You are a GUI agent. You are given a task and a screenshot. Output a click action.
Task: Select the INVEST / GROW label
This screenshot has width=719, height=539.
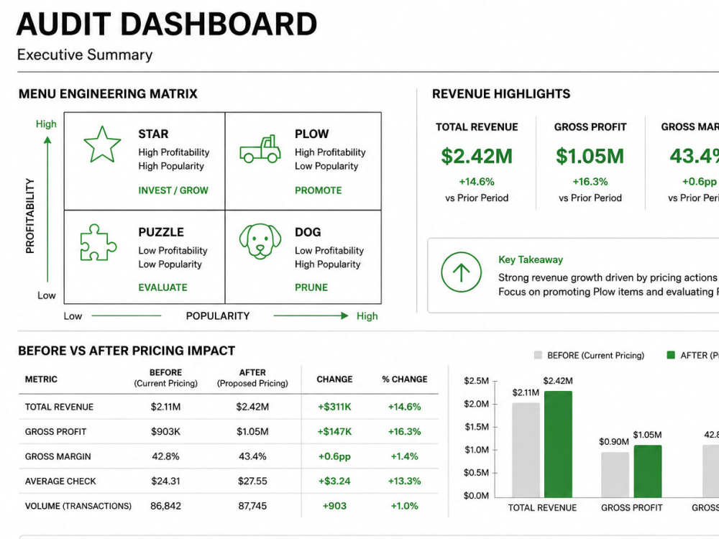[173, 190]
